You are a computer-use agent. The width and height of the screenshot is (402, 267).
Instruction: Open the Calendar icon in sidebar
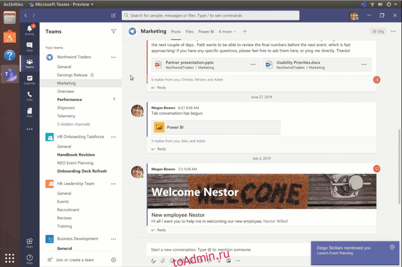(29, 80)
